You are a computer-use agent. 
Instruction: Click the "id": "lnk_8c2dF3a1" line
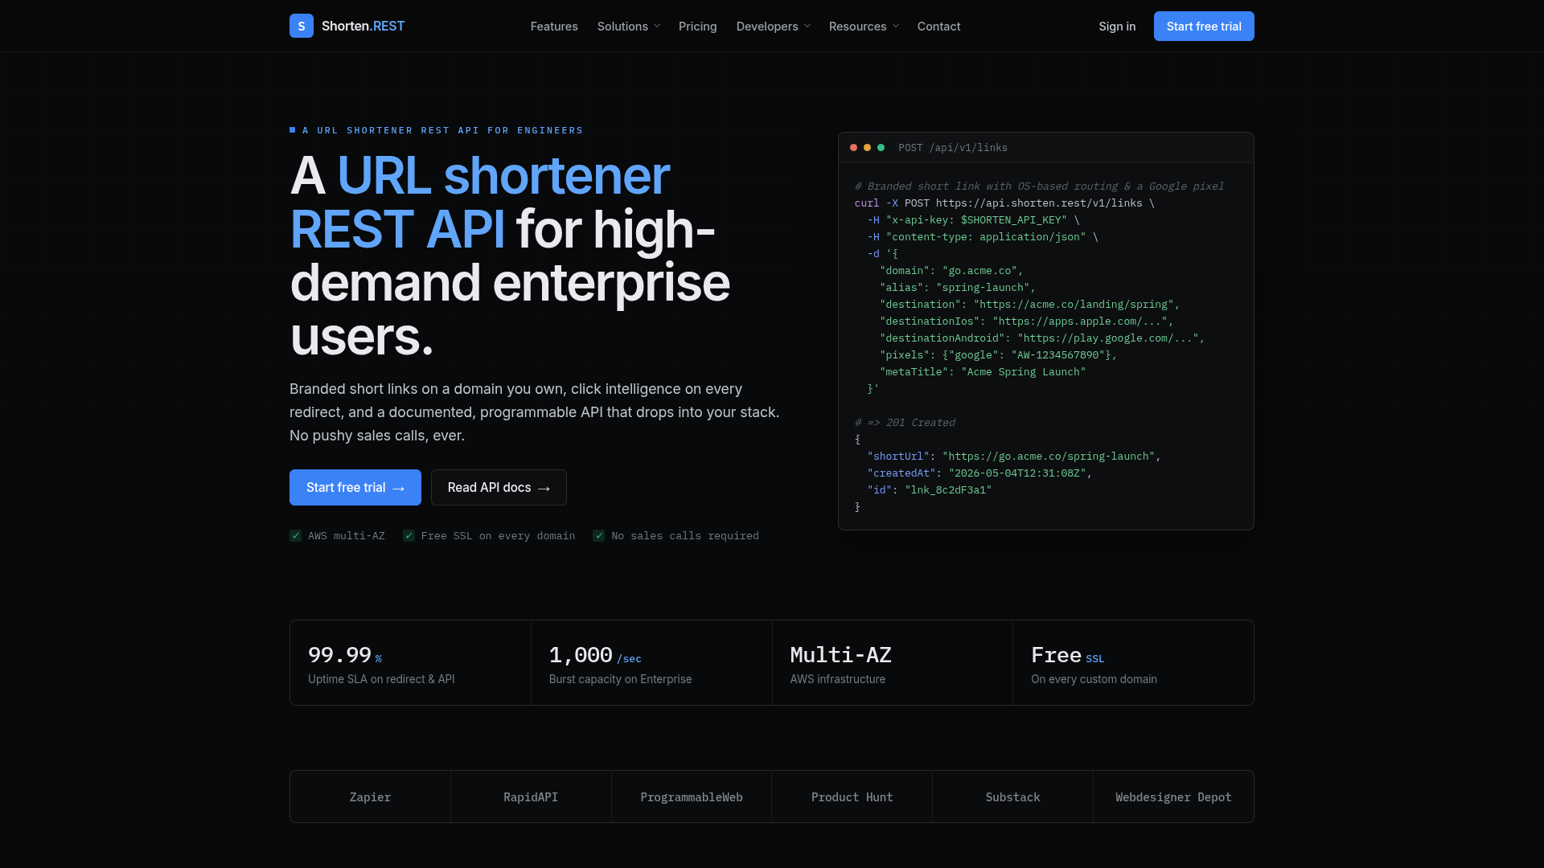[x=930, y=490]
